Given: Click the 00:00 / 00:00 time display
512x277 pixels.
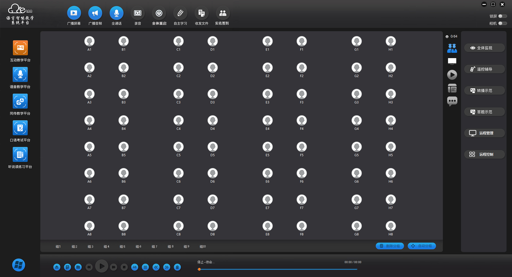Looking at the screenshot, I should click(x=353, y=262).
